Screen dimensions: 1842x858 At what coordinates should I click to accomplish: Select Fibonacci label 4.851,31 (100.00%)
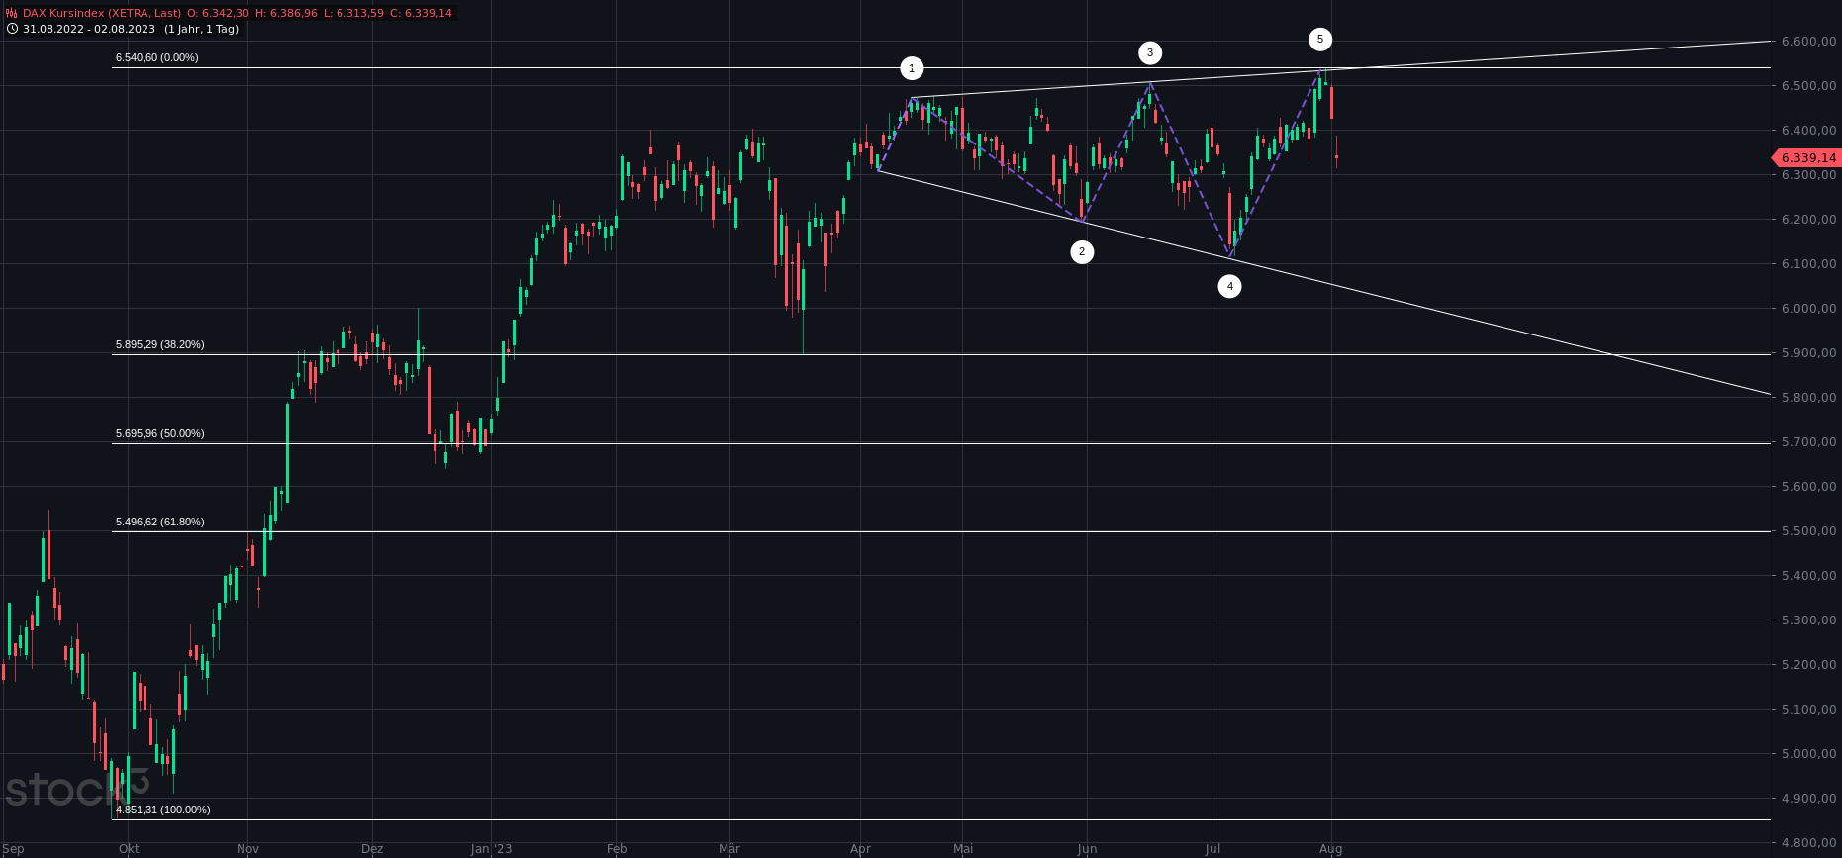(x=163, y=810)
